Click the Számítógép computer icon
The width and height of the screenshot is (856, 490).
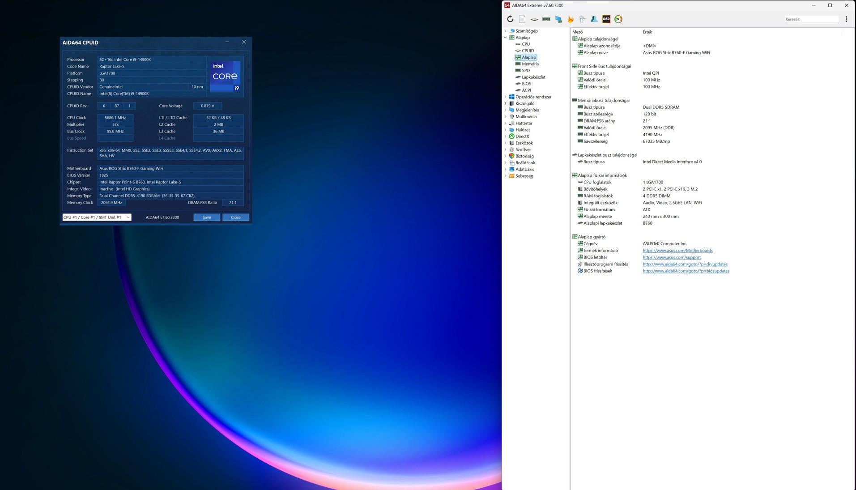511,31
